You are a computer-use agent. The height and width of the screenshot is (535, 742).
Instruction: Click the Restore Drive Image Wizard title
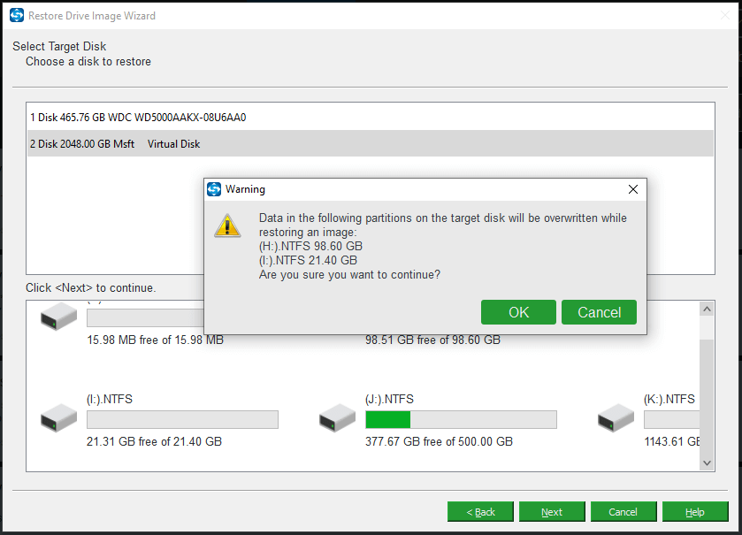tap(92, 16)
